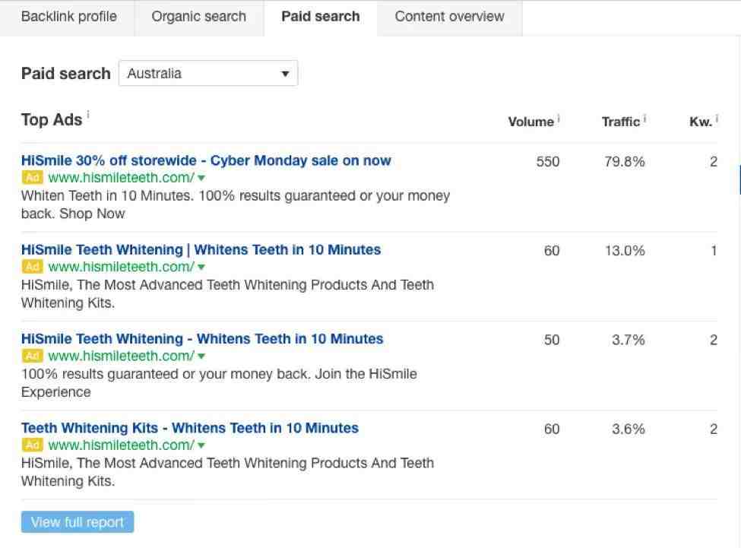Open the Organic search tab
Viewport: 741px width, 548px height.
(199, 17)
